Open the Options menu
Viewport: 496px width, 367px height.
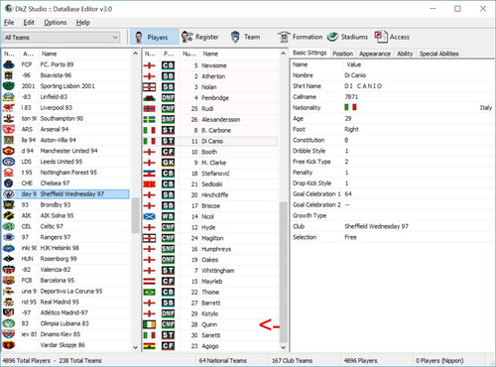pyautogui.click(x=56, y=23)
